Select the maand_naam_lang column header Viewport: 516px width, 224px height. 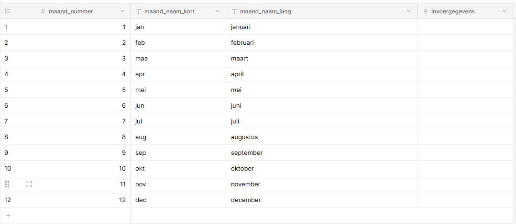(321, 11)
